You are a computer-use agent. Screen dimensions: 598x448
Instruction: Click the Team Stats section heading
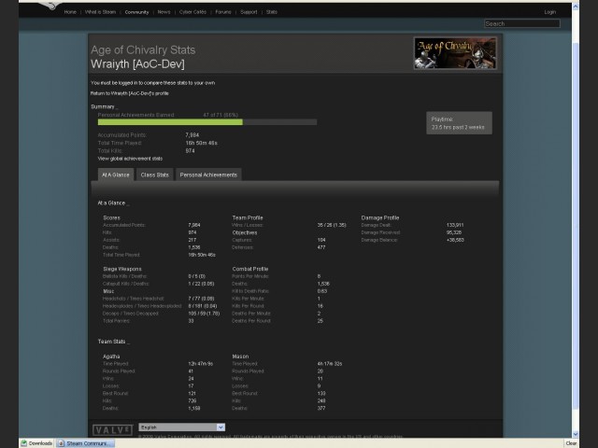[112, 342]
